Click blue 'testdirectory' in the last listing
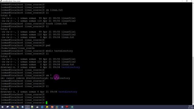 [68, 92]
